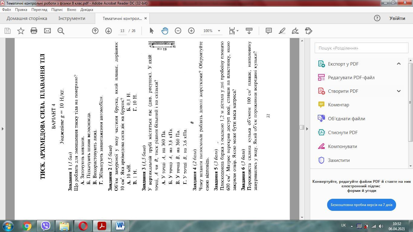Open Export PDF tool
Screen dimensions: 413x232
(x=343, y=64)
